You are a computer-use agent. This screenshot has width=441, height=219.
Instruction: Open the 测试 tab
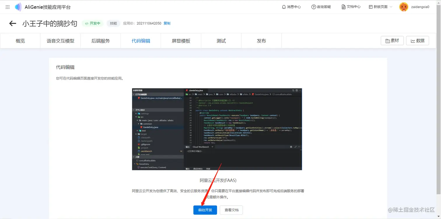coord(221,41)
